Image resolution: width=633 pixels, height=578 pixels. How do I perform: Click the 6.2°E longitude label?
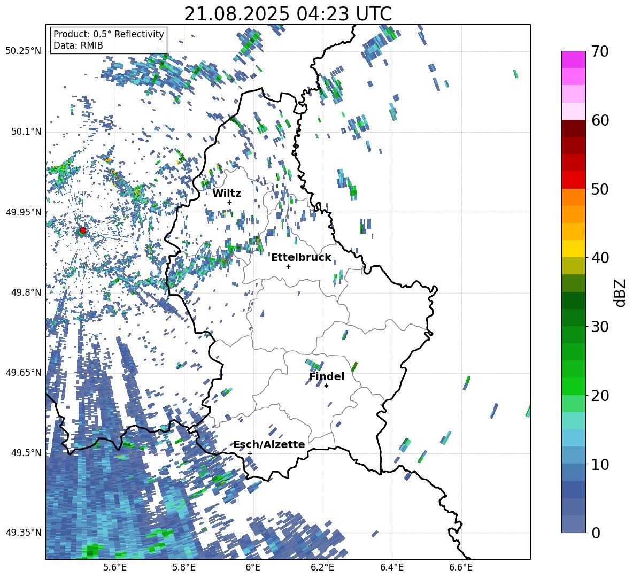(322, 567)
